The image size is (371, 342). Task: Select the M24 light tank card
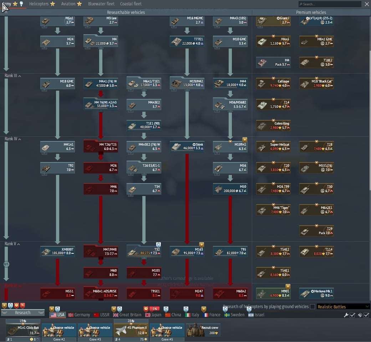point(57,41)
